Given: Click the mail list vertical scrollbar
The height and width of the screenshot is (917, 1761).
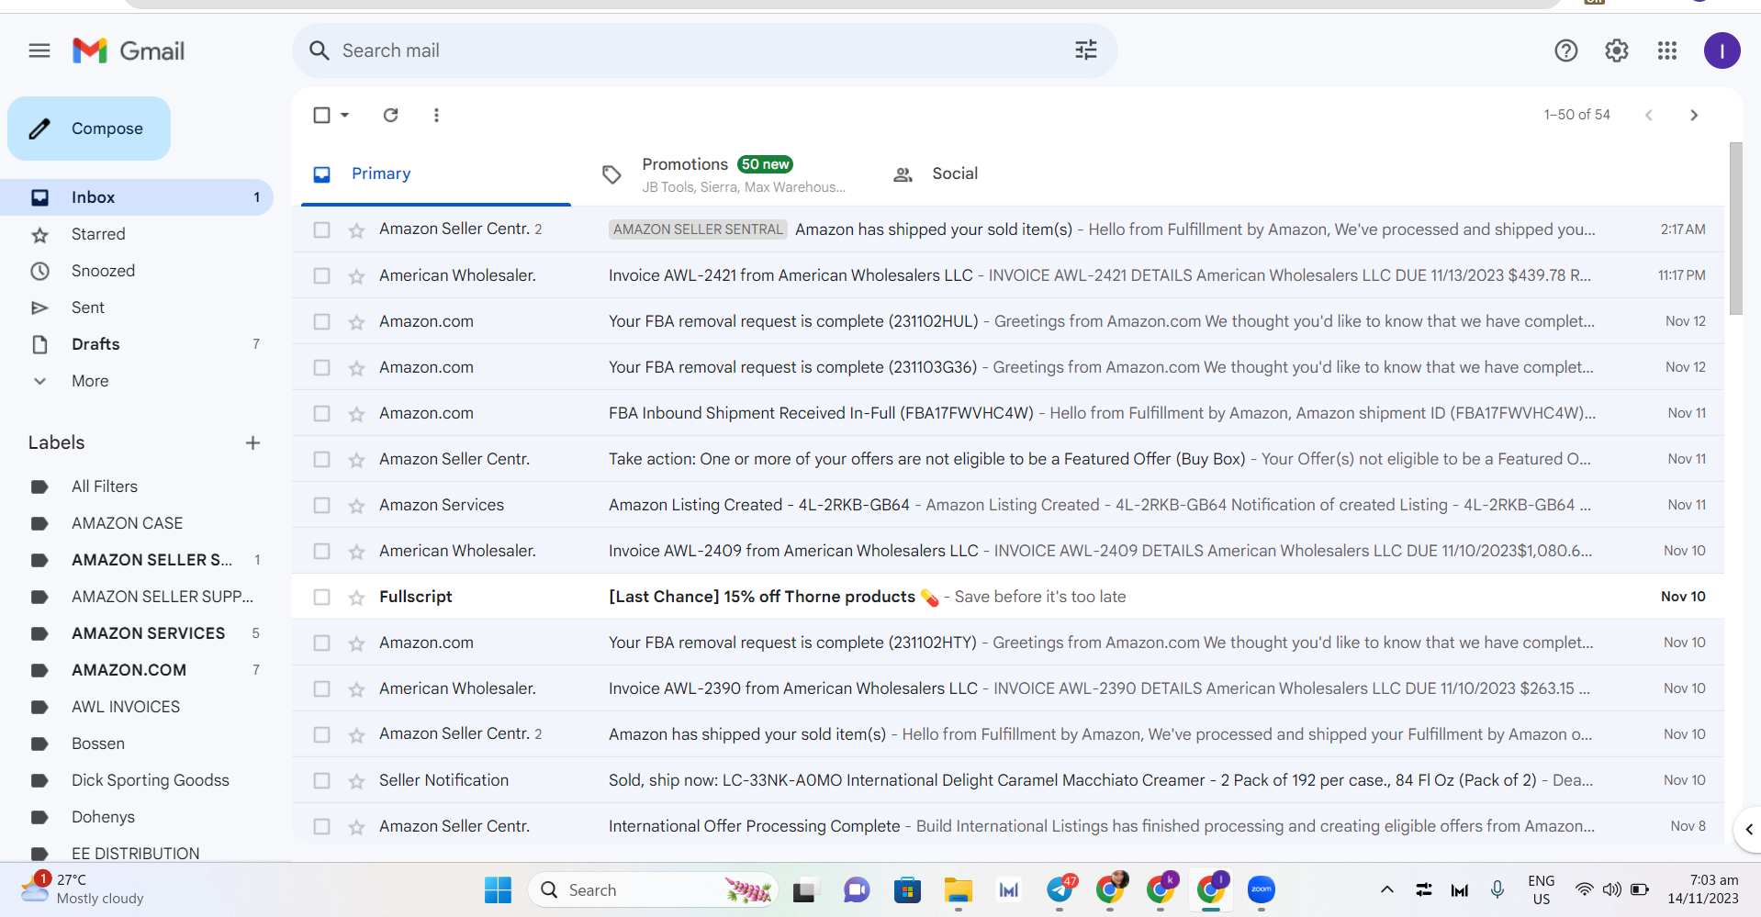Looking at the screenshot, I should [1735, 229].
